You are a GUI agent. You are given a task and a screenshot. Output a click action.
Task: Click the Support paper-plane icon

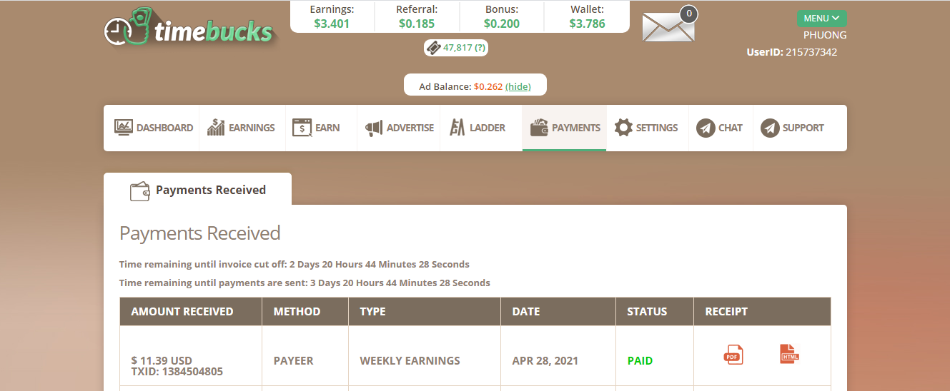[770, 128]
